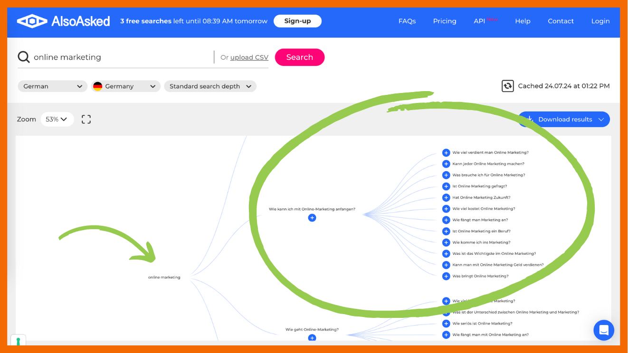Expand 'Ist Online Marketing ein Beruf?' node
The width and height of the screenshot is (628, 353).
click(x=446, y=232)
